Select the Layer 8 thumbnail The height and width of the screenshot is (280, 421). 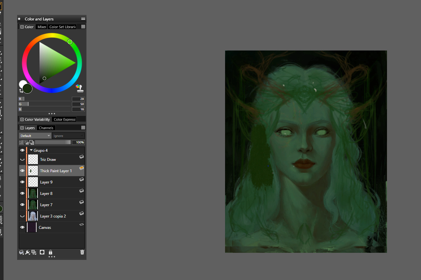pyautogui.click(x=33, y=194)
